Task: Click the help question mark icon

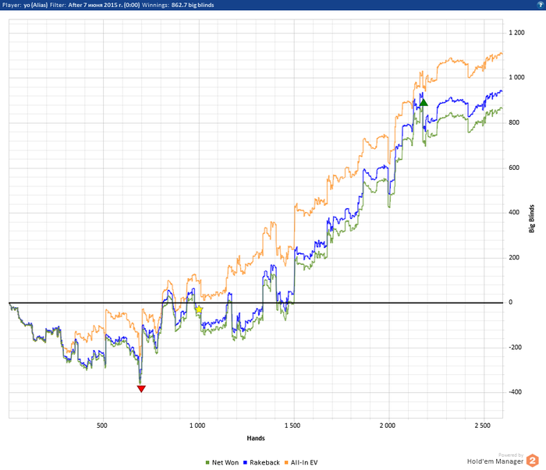Action: (541, 5)
